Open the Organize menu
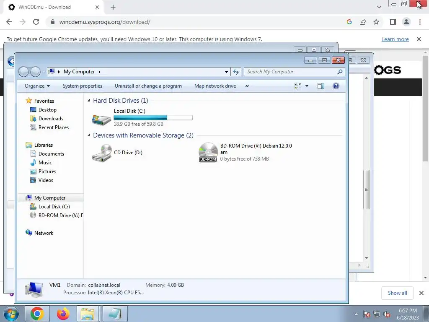429x322 pixels. (x=37, y=86)
